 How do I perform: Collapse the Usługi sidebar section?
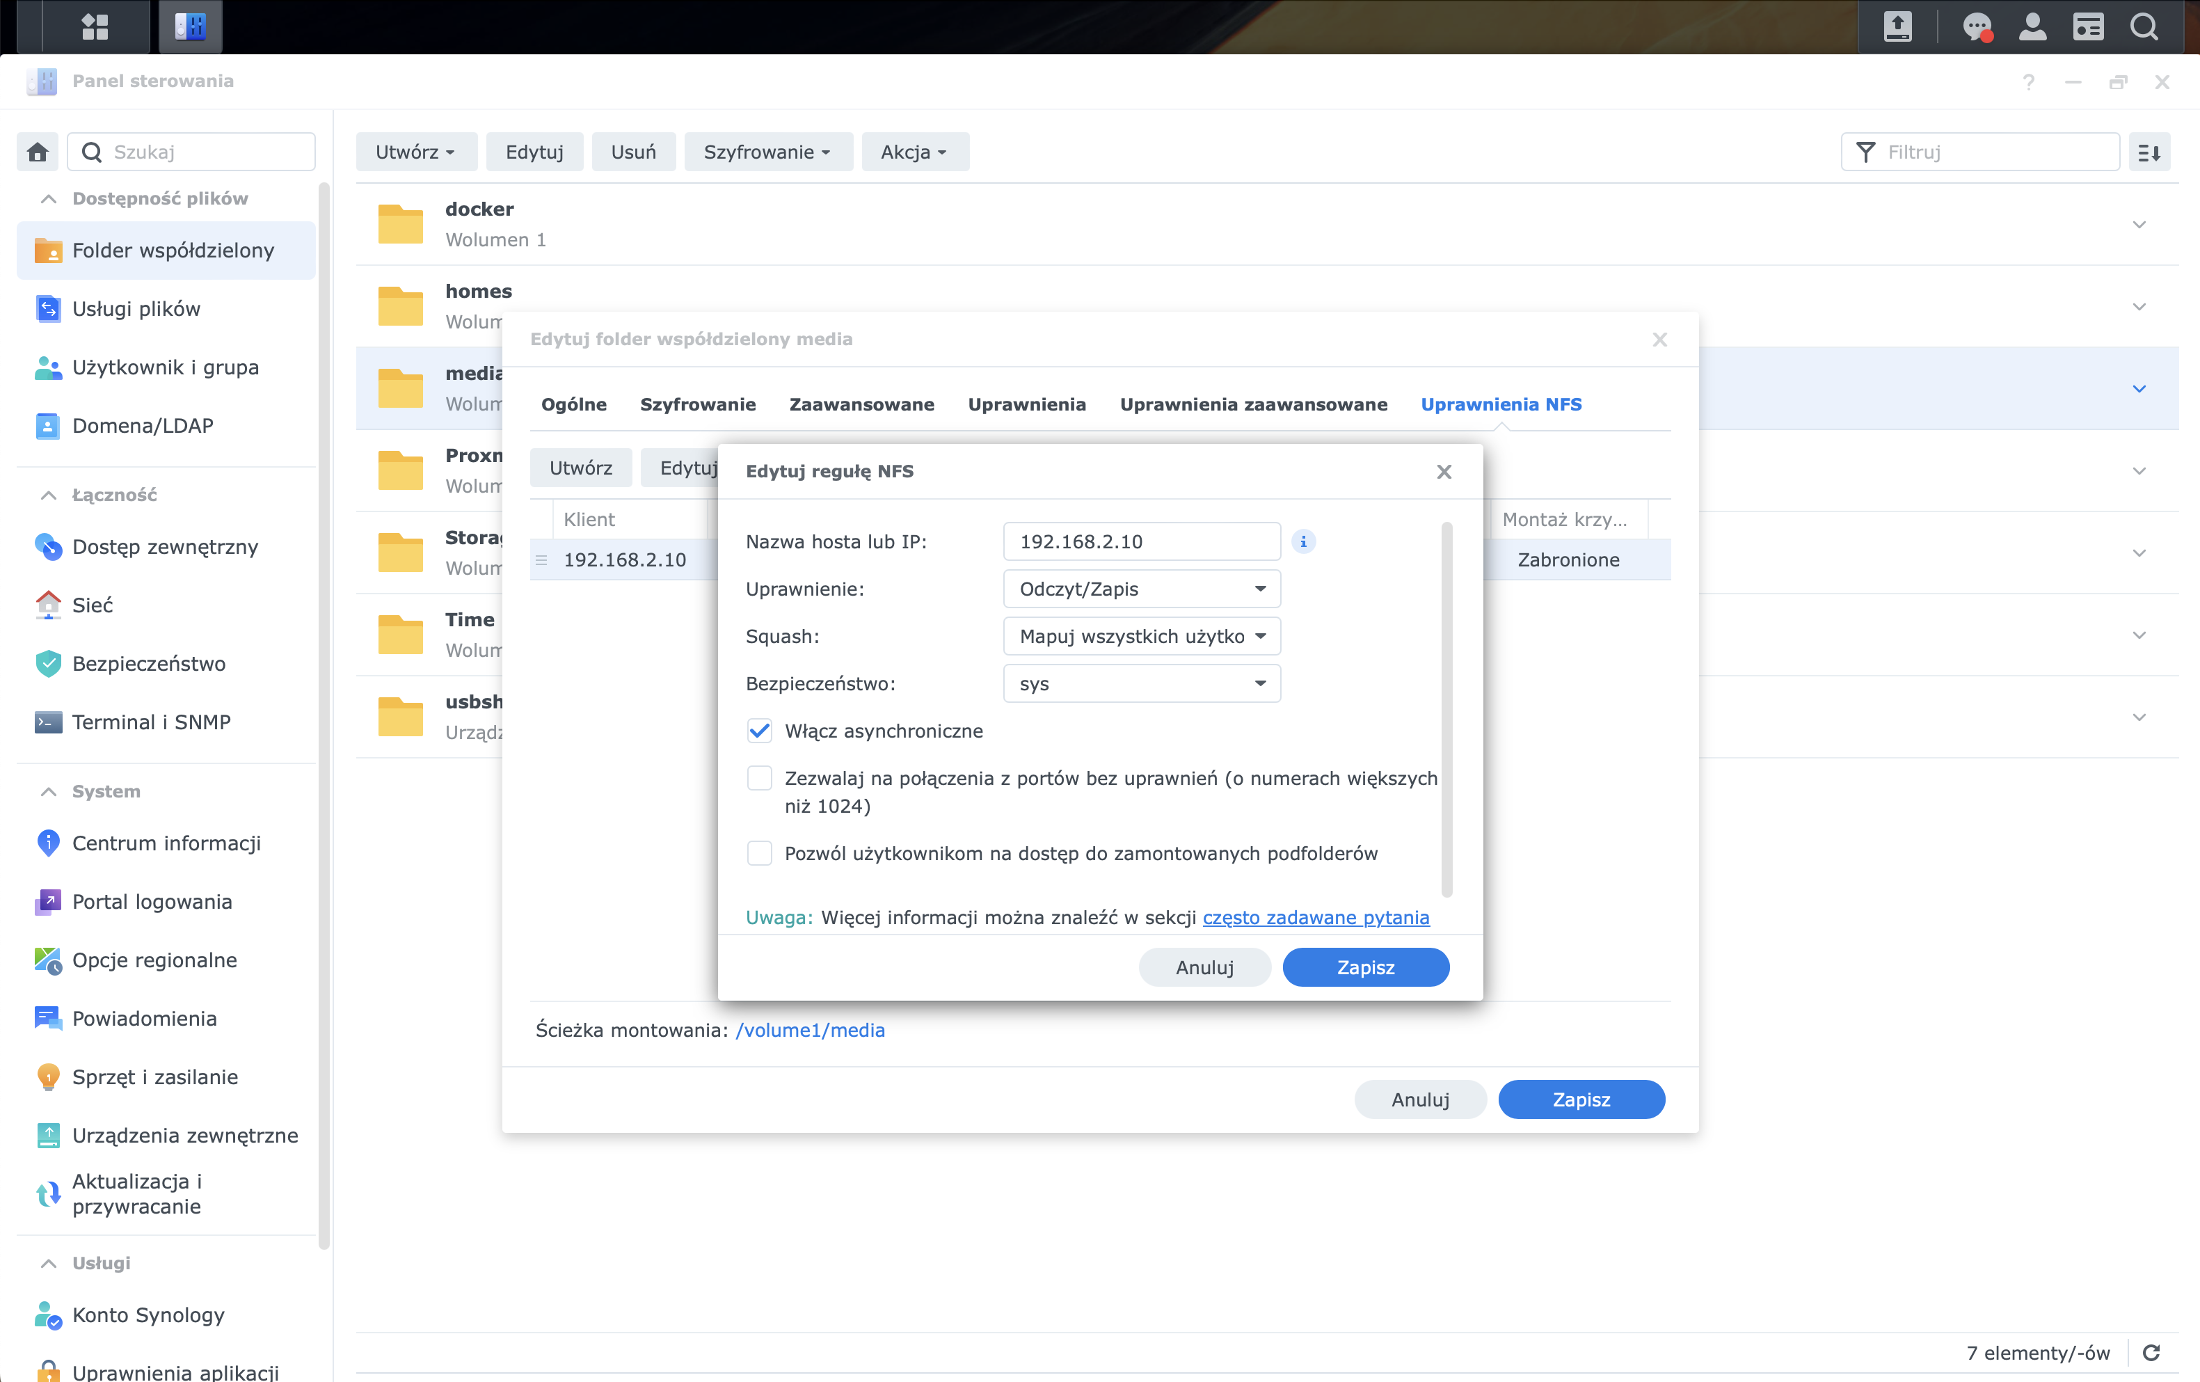point(49,1262)
